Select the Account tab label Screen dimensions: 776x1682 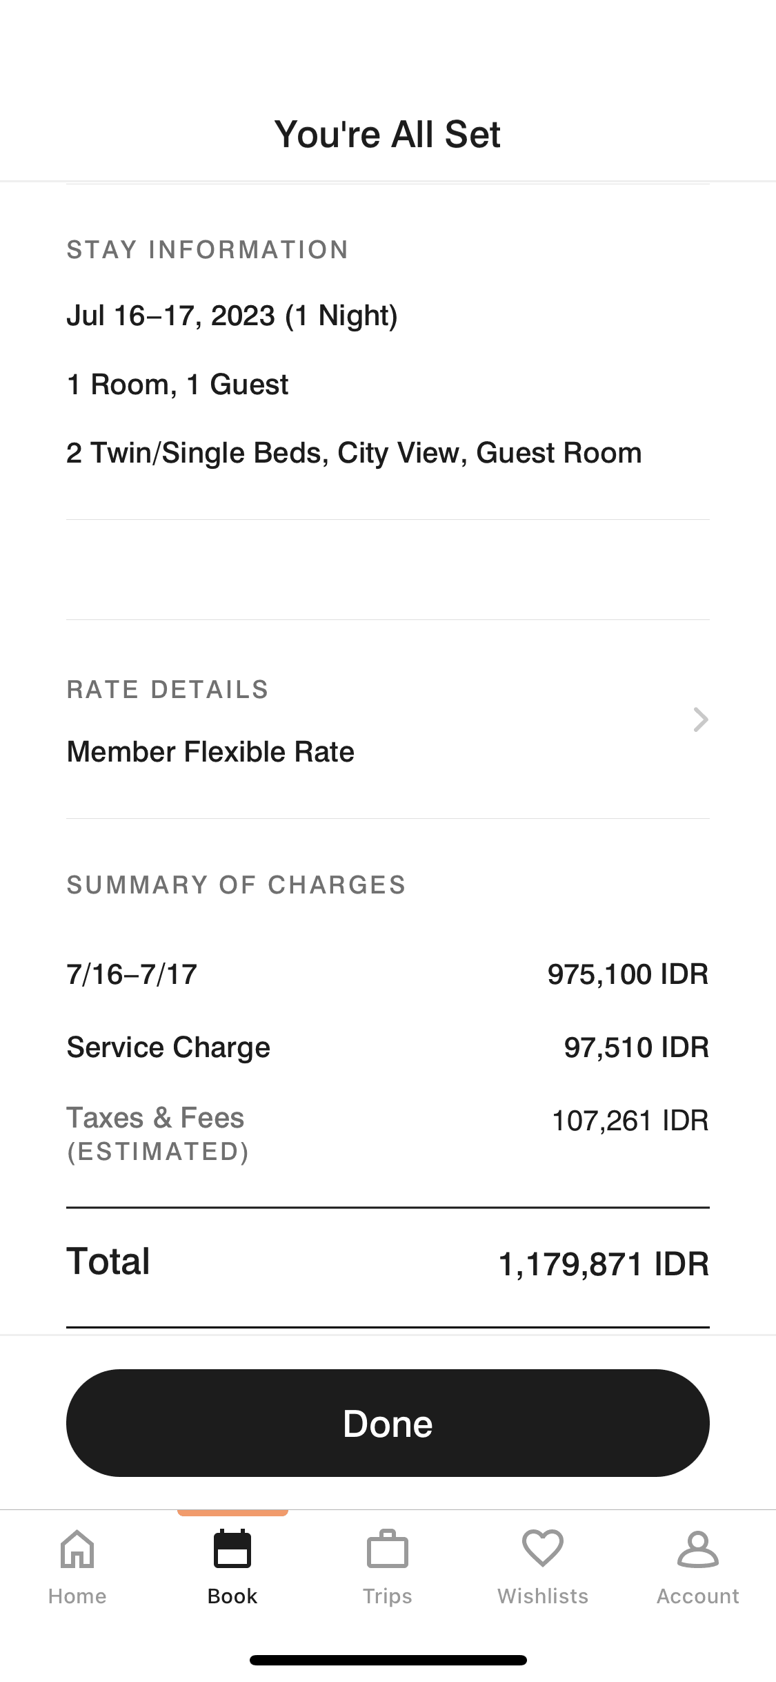coord(697,1596)
